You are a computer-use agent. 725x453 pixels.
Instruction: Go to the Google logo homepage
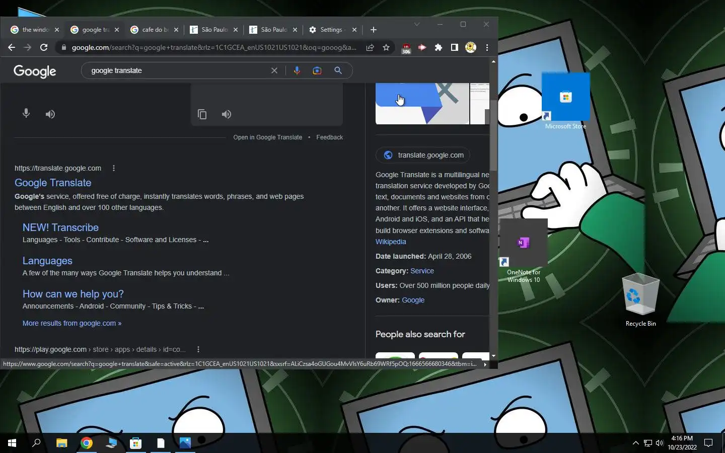tap(35, 71)
